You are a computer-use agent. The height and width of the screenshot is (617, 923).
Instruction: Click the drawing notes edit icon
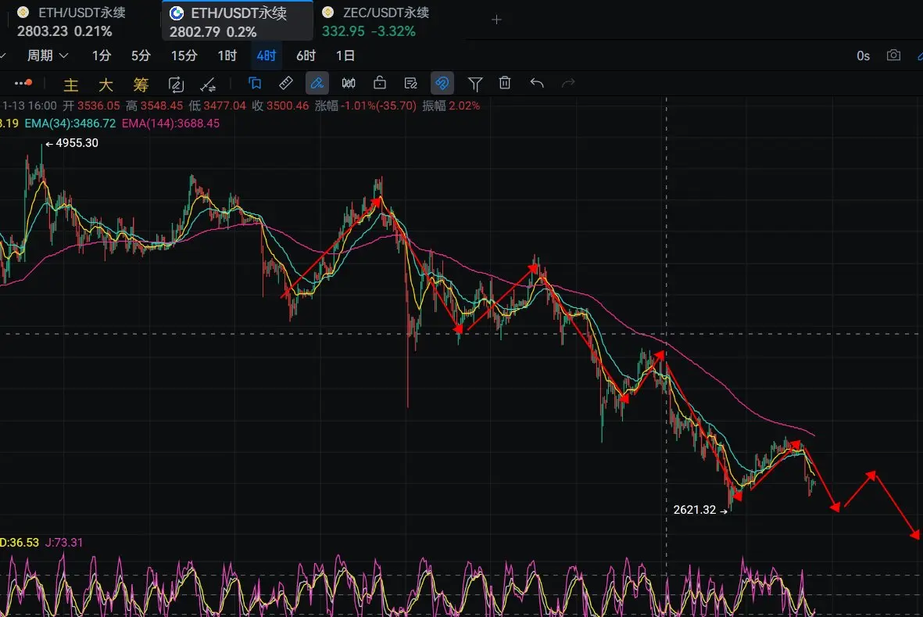pyautogui.click(x=411, y=83)
